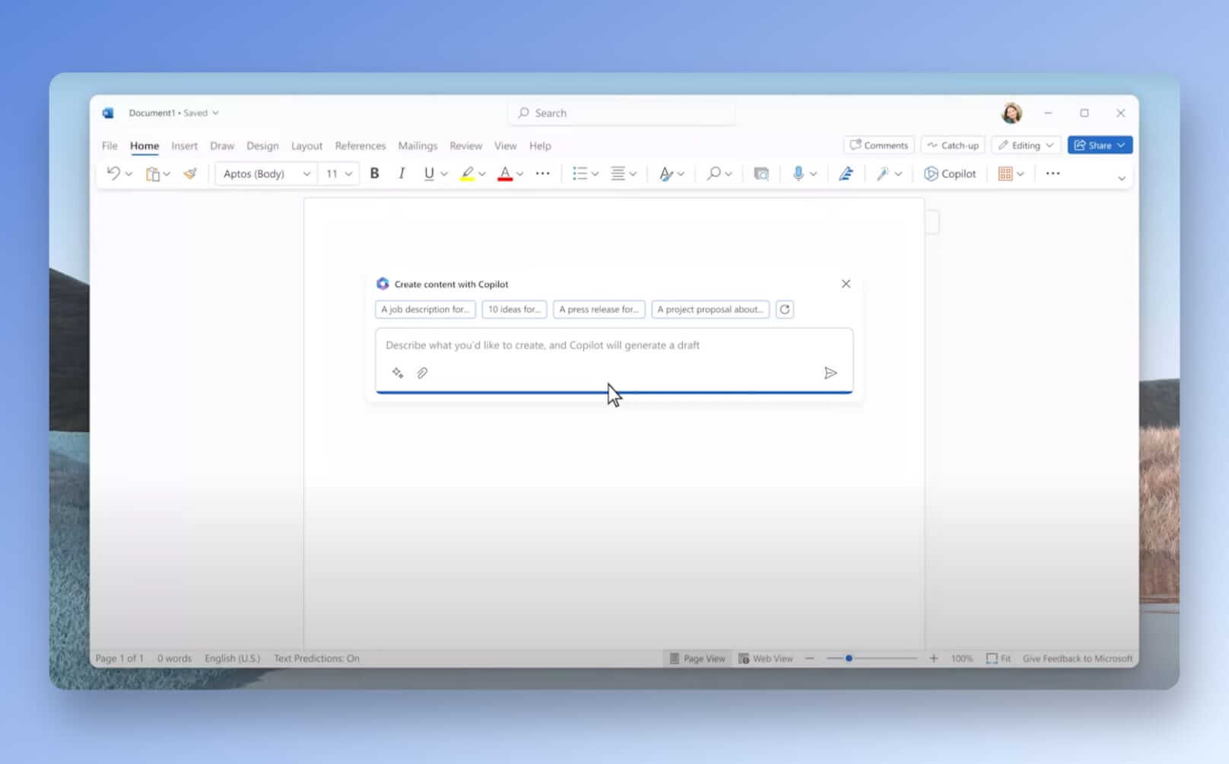Select the 'A press release for...' suggestion chip
Viewport: 1229px width, 764px height.
(x=599, y=309)
